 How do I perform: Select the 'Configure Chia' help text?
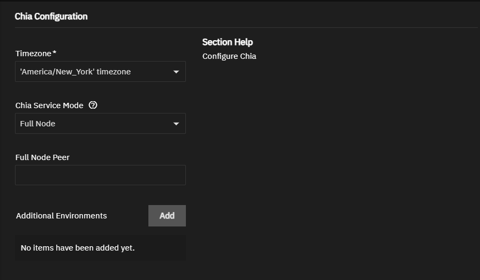tap(229, 56)
